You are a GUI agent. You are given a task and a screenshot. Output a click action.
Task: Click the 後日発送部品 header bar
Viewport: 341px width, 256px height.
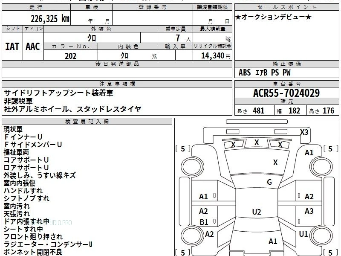[117, 64]
